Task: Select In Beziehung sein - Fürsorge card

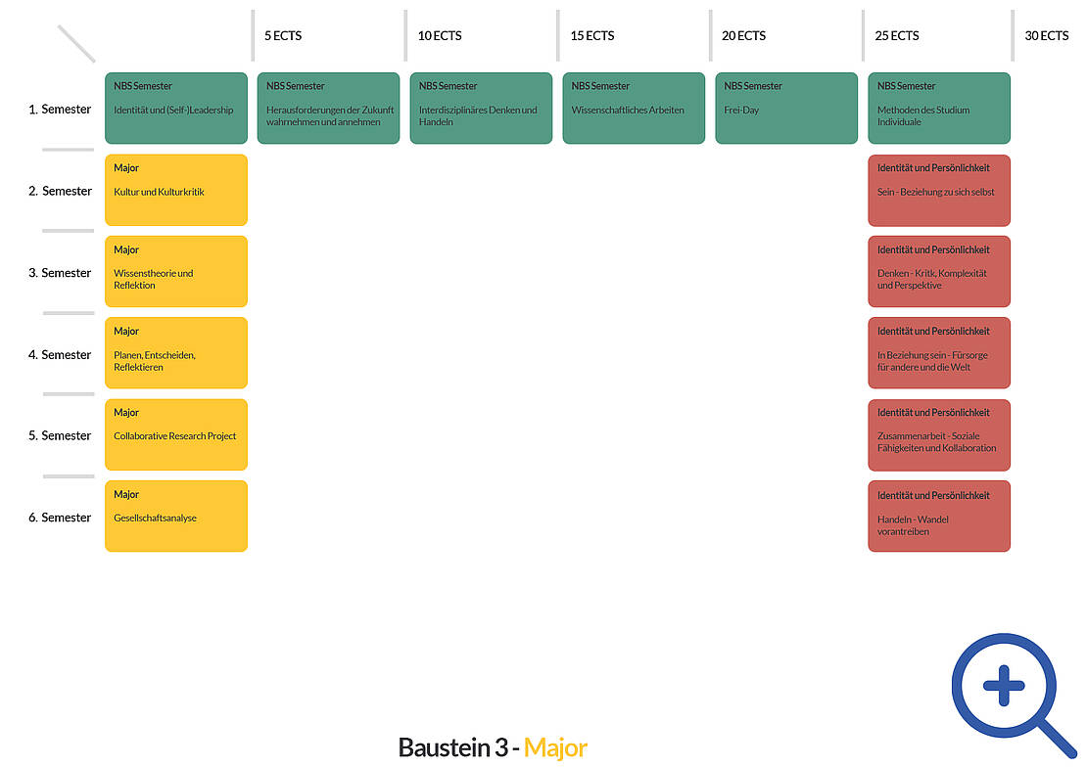Action: (939, 353)
